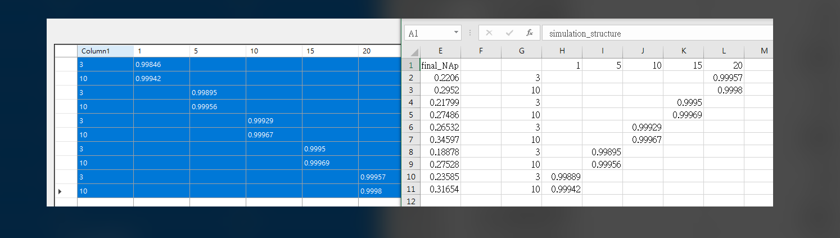
Task: Click Excel cell 0.18878
Action: tap(440, 151)
